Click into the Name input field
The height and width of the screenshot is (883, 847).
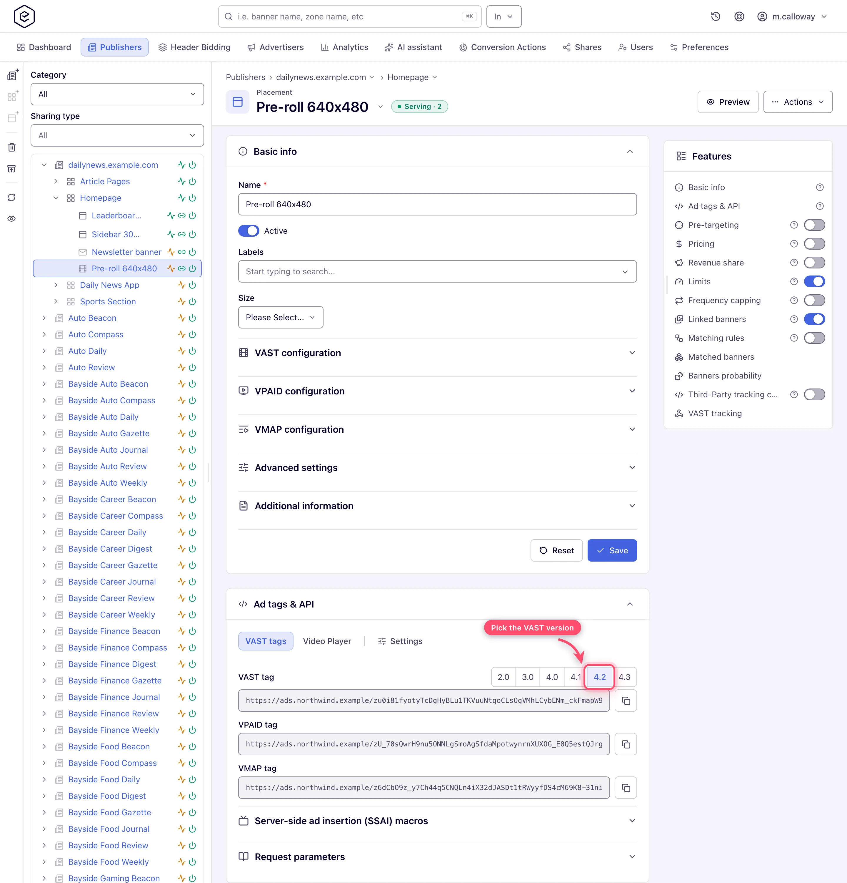(x=437, y=205)
